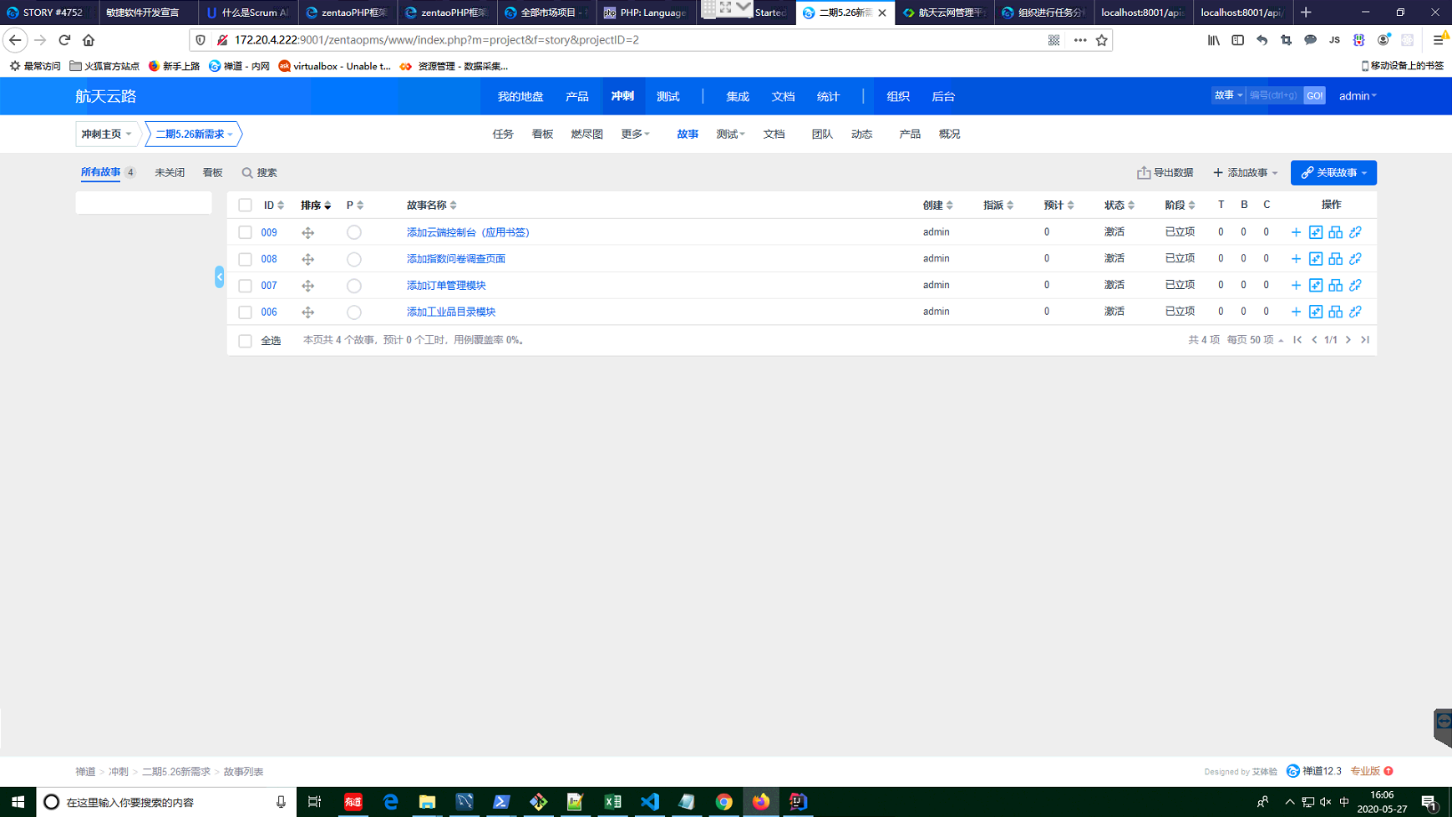The image size is (1452, 817).
Task: Check the box for story 006
Action: (245, 312)
